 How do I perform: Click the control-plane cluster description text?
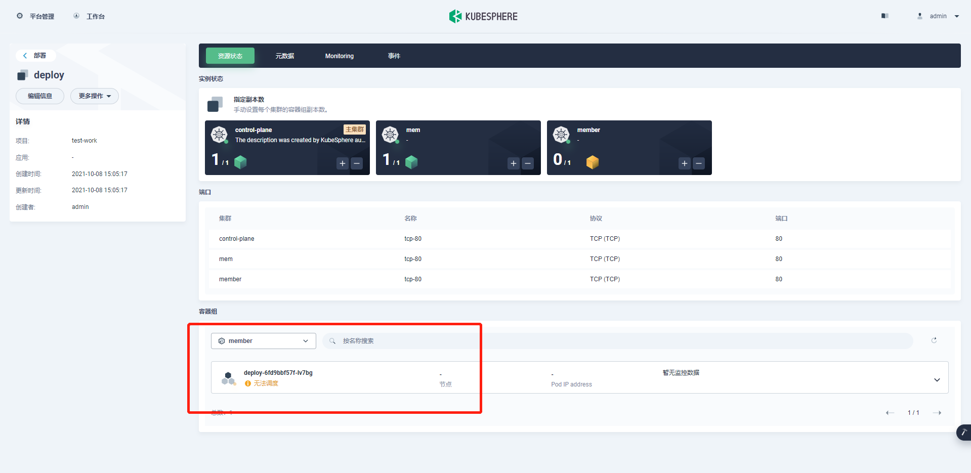300,140
